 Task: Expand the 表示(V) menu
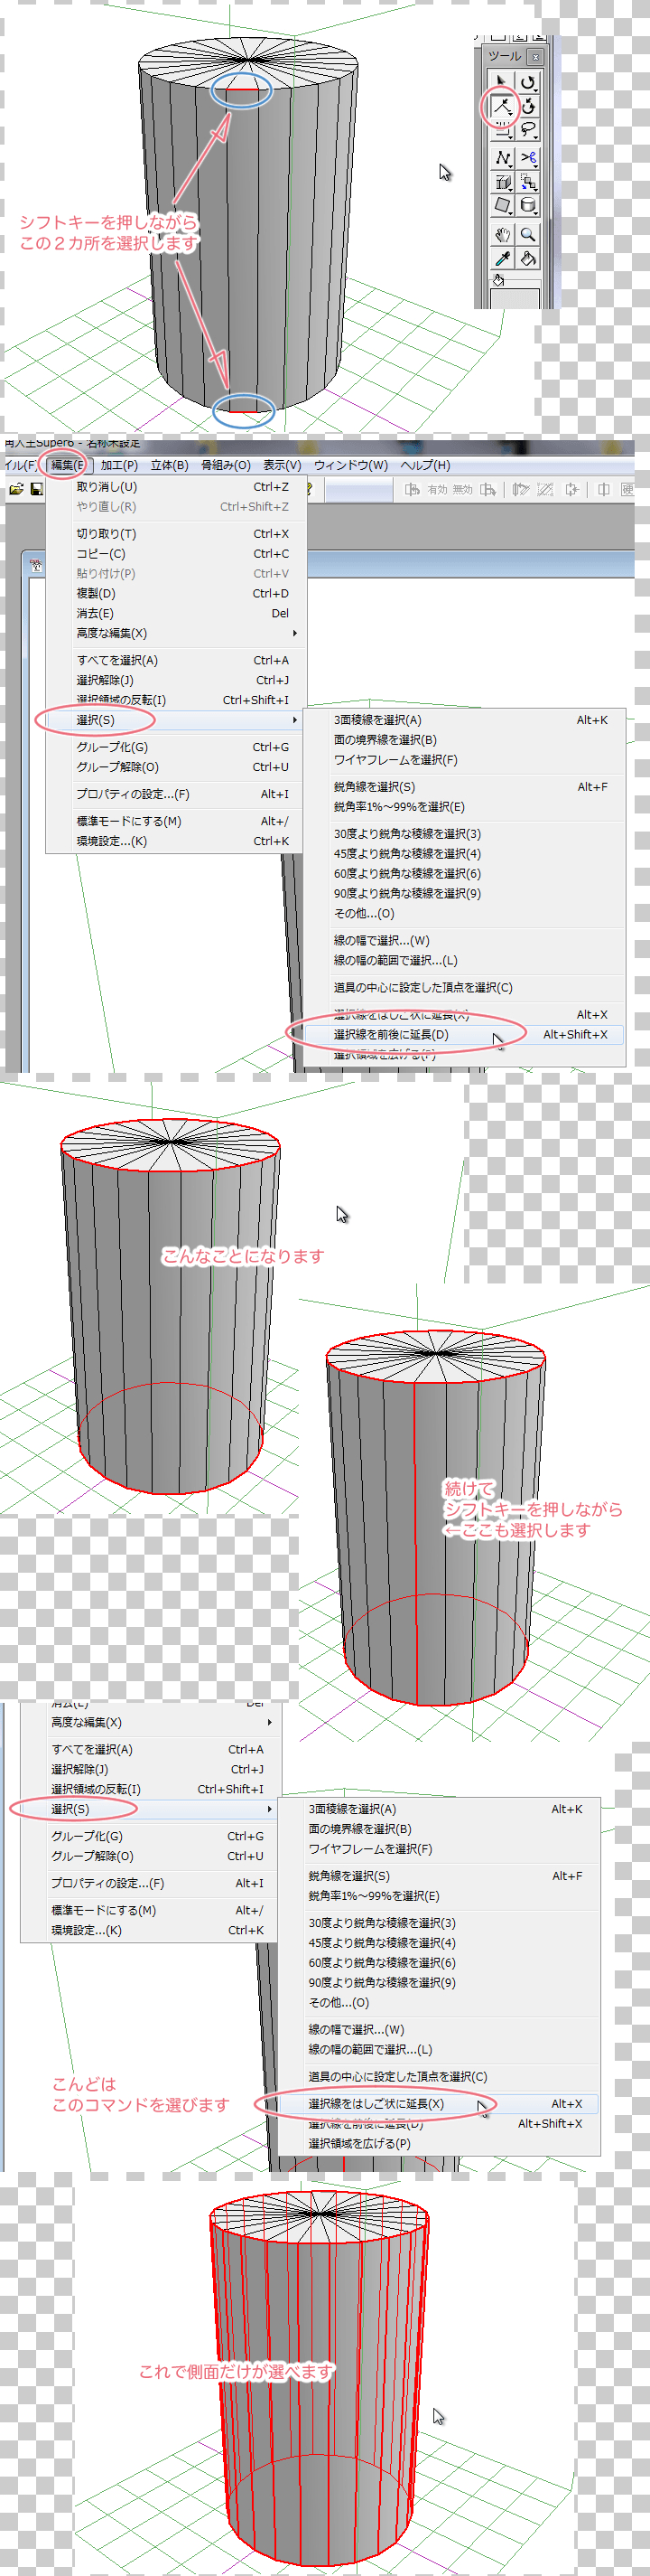[x=282, y=465]
